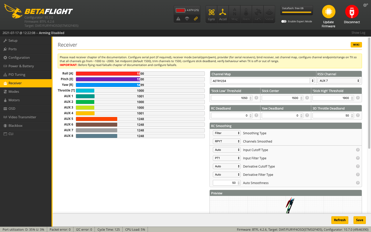Select the Gyro sensor icon
The width and height of the screenshot is (371, 232).
[211, 14]
